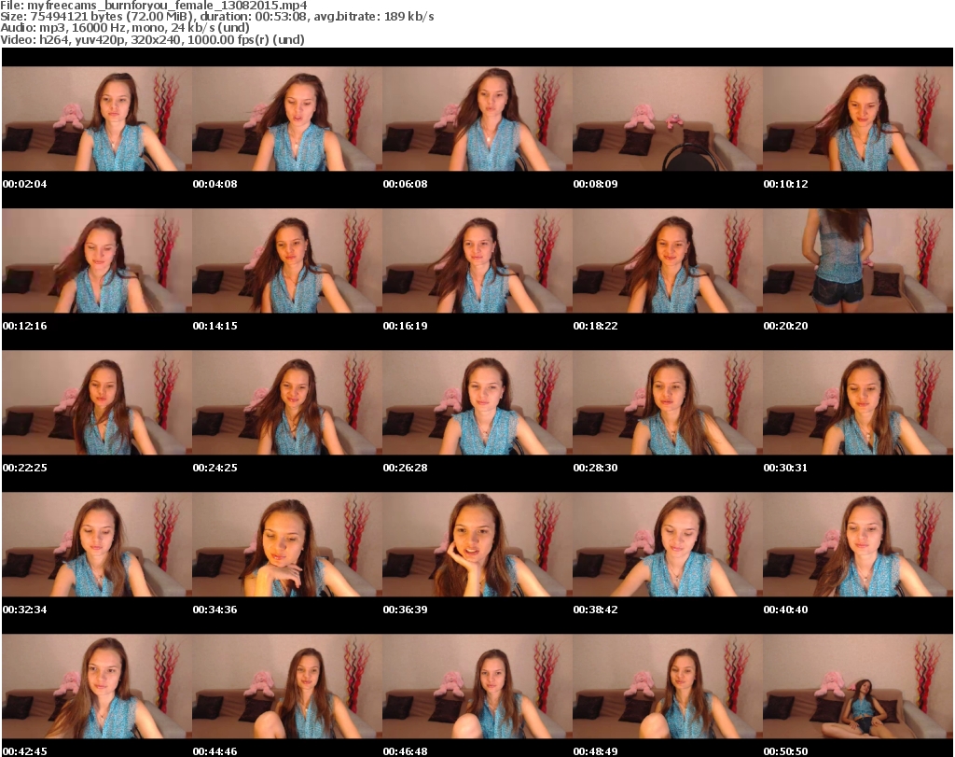The width and height of the screenshot is (955, 757).
Task: Select the frame at 00:36:39
Action: [x=477, y=545]
